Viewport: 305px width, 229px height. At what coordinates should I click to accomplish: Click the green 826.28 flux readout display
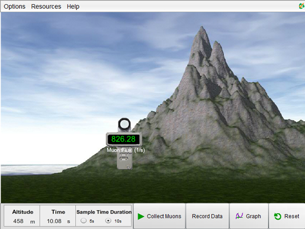pos(124,139)
